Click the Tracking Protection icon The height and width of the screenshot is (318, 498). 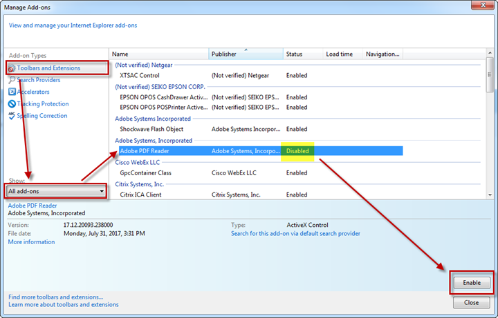click(12, 104)
